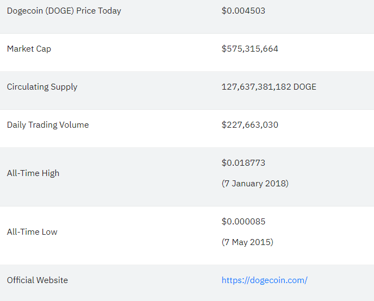Click the Daily Trading Volume label
This screenshot has width=374, height=301.
(x=48, y=125)
